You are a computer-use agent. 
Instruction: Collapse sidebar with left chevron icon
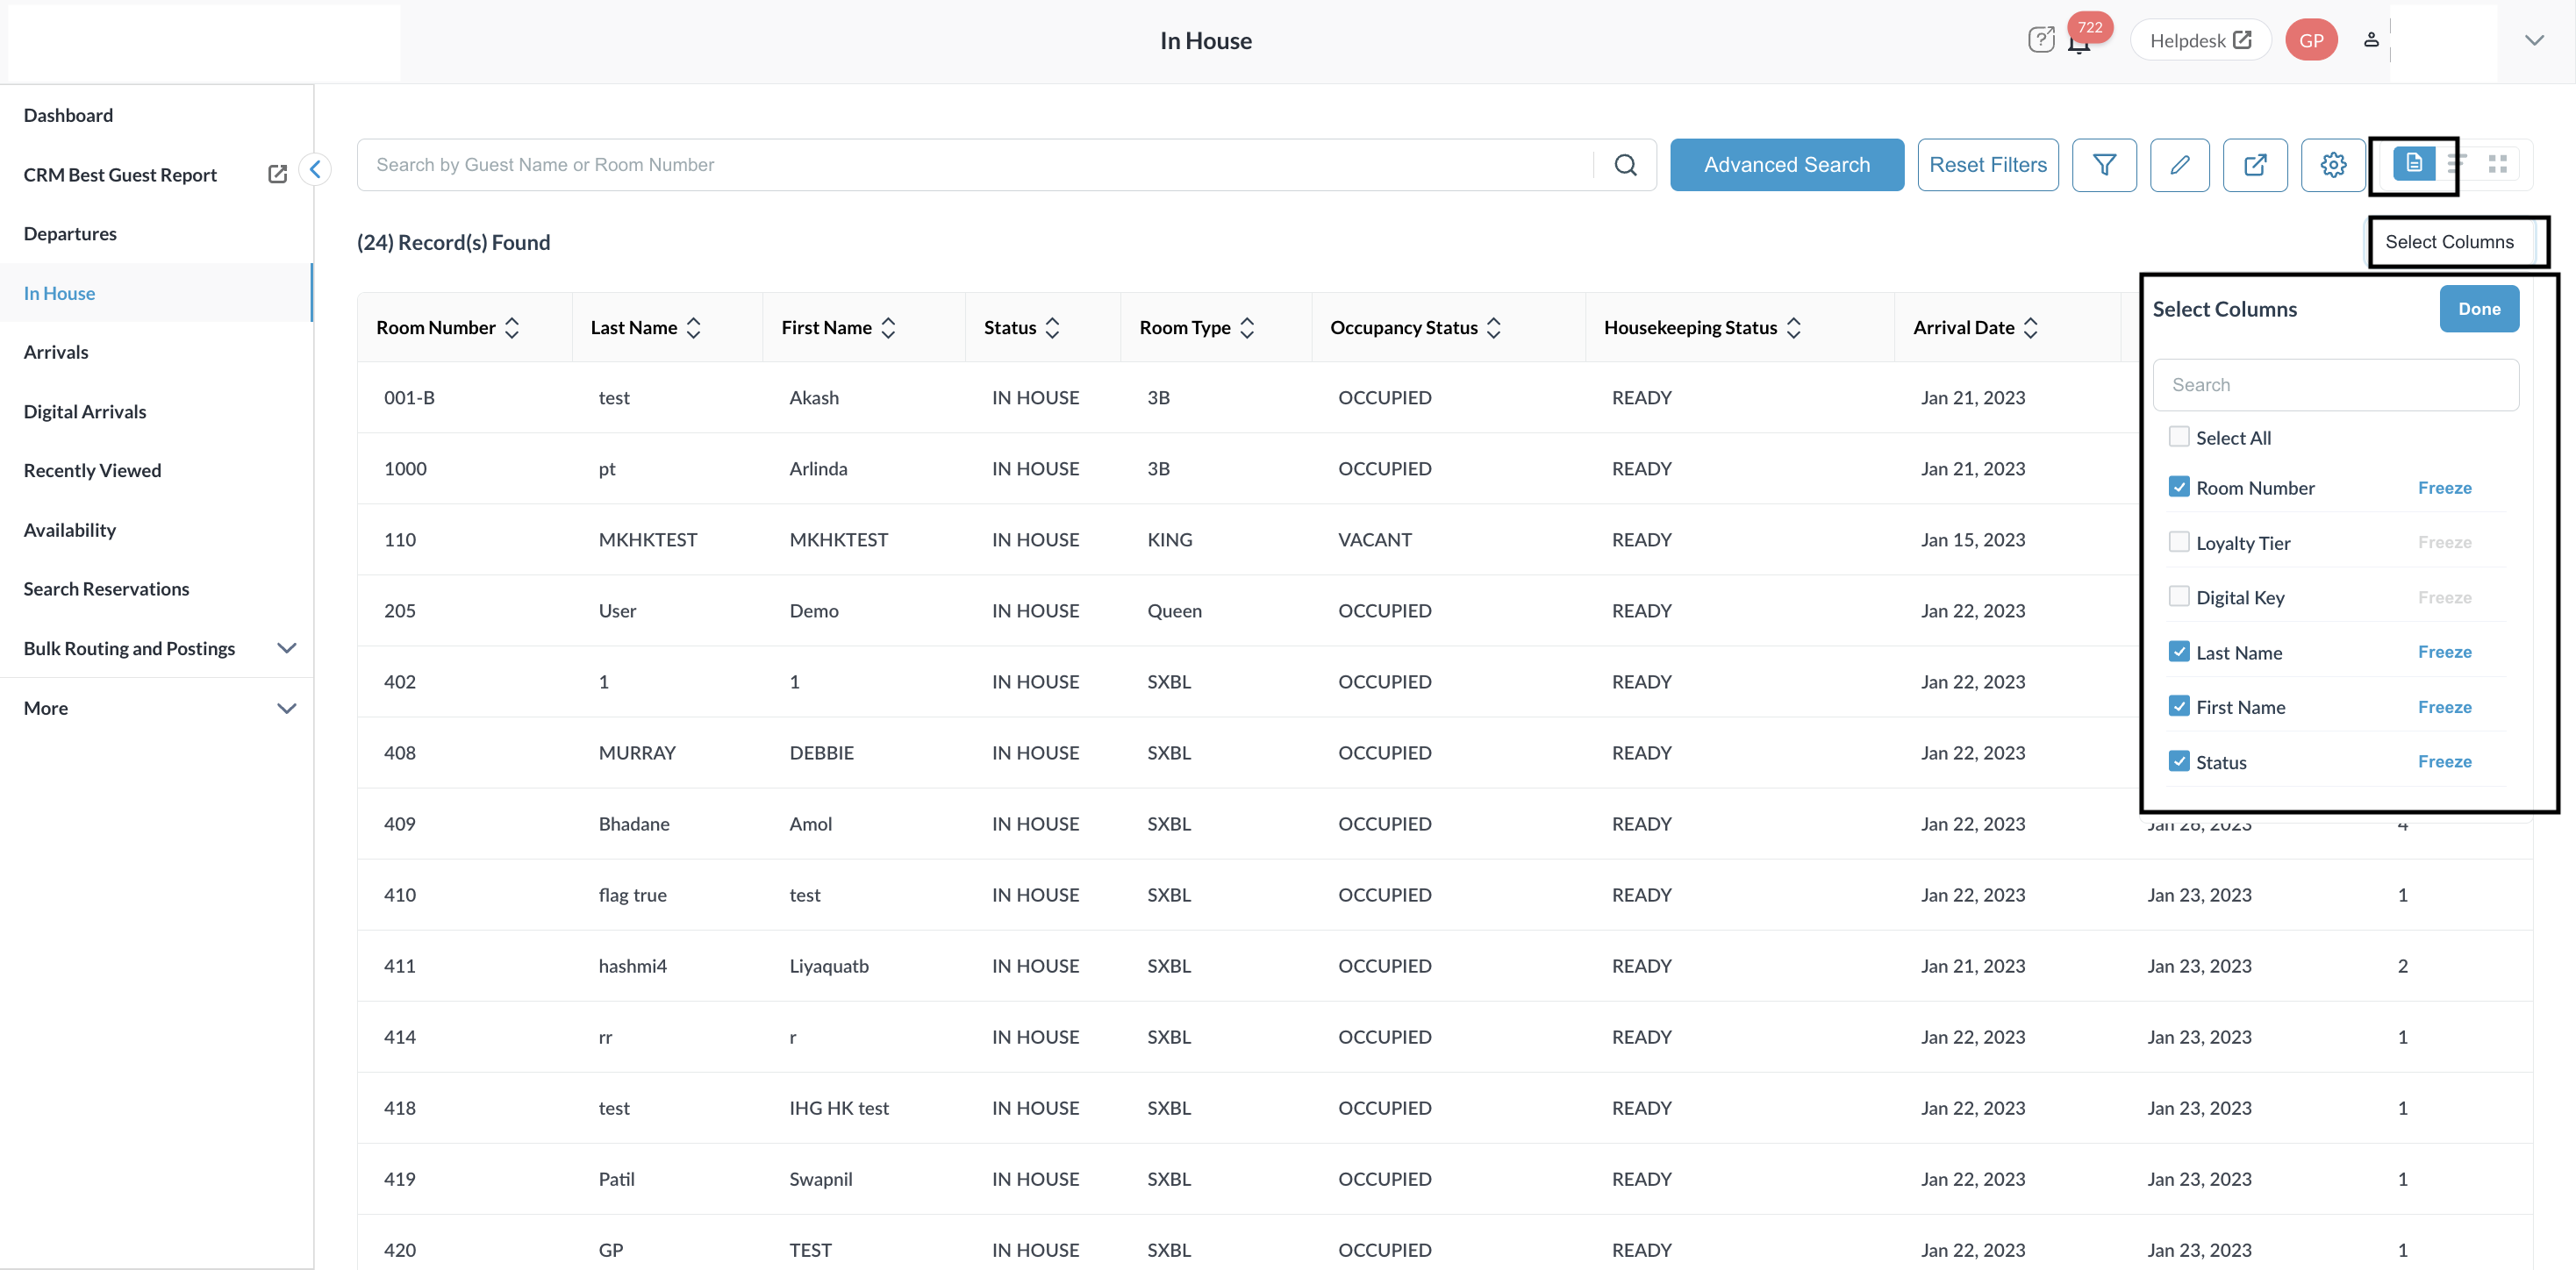tap(315, 169)
